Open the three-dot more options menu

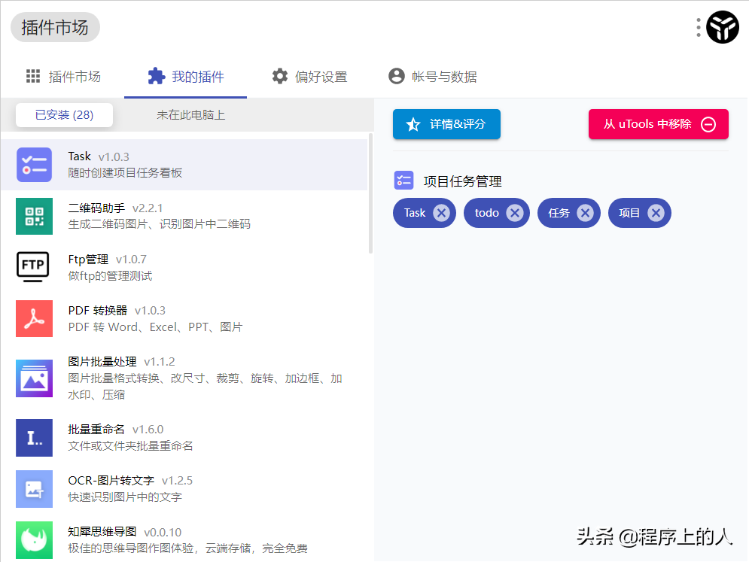[x=699, y=27]
